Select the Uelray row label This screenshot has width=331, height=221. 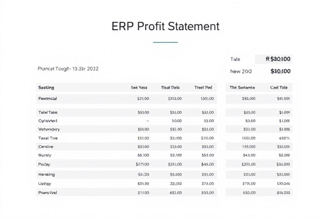[x=44, y=183]
